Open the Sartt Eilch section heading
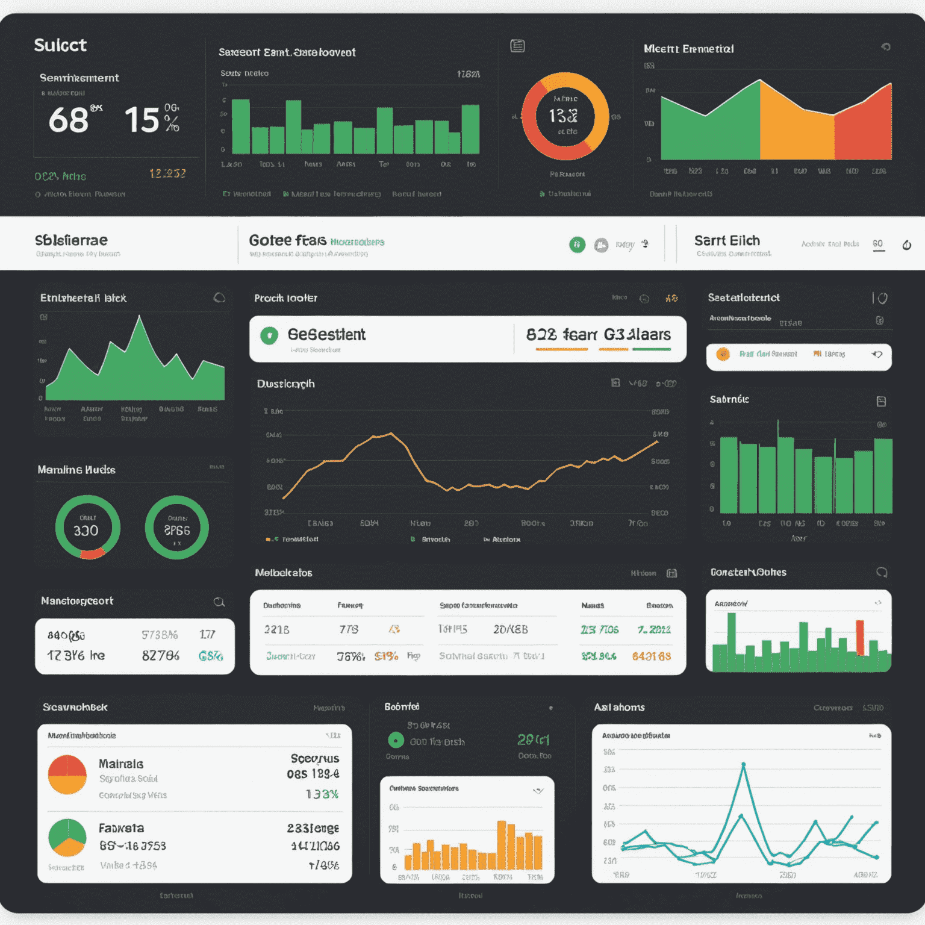This screenshot has height=925, width=925. pyautogui.click(x=727, y=241)
